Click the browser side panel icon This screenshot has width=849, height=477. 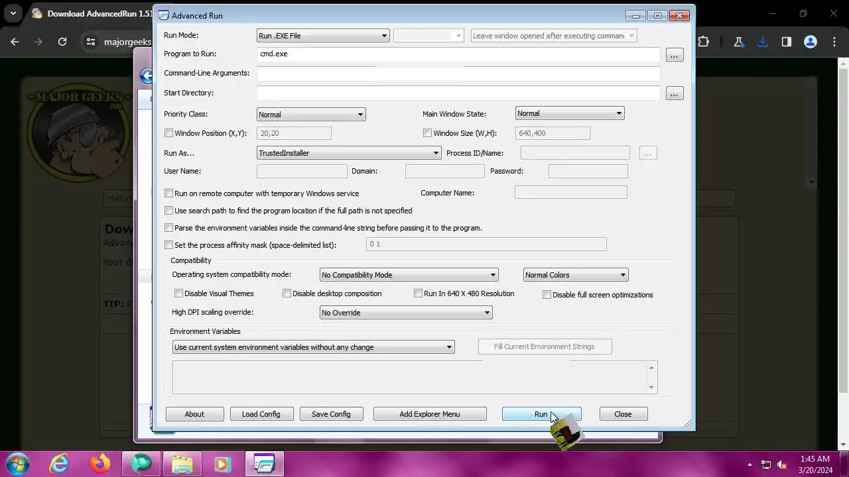787,42
